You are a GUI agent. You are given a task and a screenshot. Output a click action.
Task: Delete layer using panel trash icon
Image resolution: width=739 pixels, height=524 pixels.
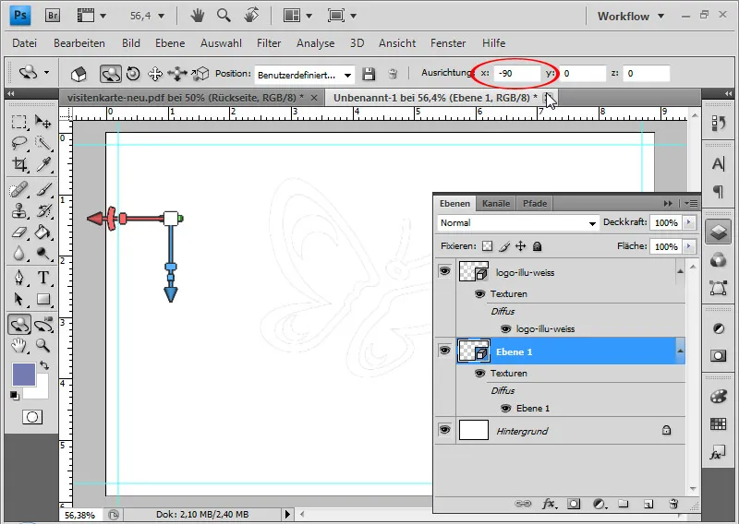(x=673, y=504)
